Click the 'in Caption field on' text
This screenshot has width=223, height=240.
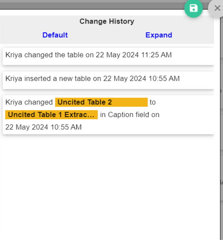tap(130, 115)
